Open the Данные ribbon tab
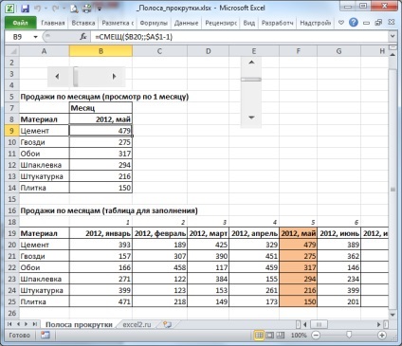 [186, 23]
